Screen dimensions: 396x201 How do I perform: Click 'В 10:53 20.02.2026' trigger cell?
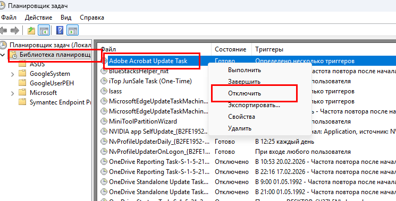[x=325, y=161]
